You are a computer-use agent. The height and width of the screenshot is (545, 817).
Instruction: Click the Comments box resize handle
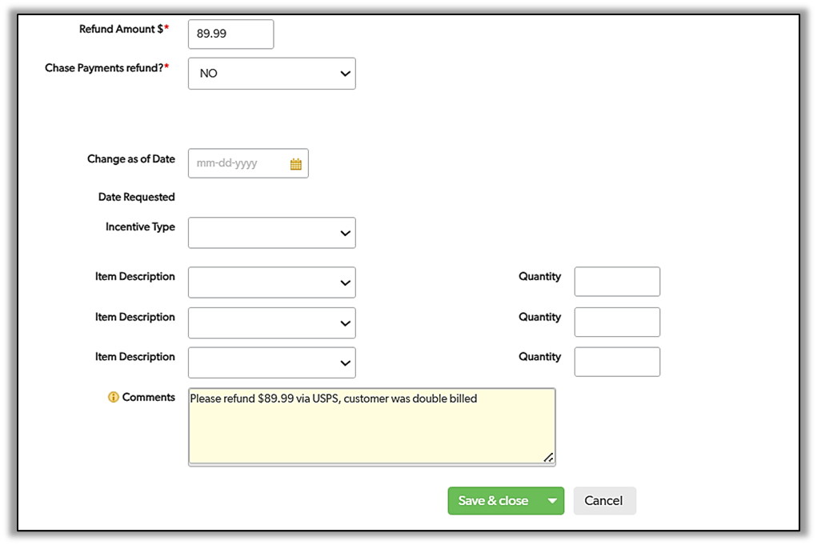click(548, 457)
